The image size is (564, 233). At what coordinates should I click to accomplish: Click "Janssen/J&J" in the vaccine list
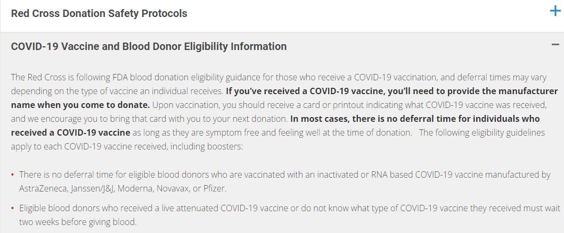(92, 189)
